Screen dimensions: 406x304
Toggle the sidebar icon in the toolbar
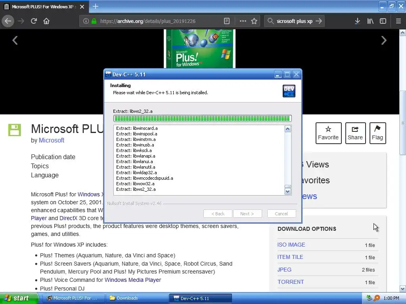pyautogui.click(x=383, y=21)
